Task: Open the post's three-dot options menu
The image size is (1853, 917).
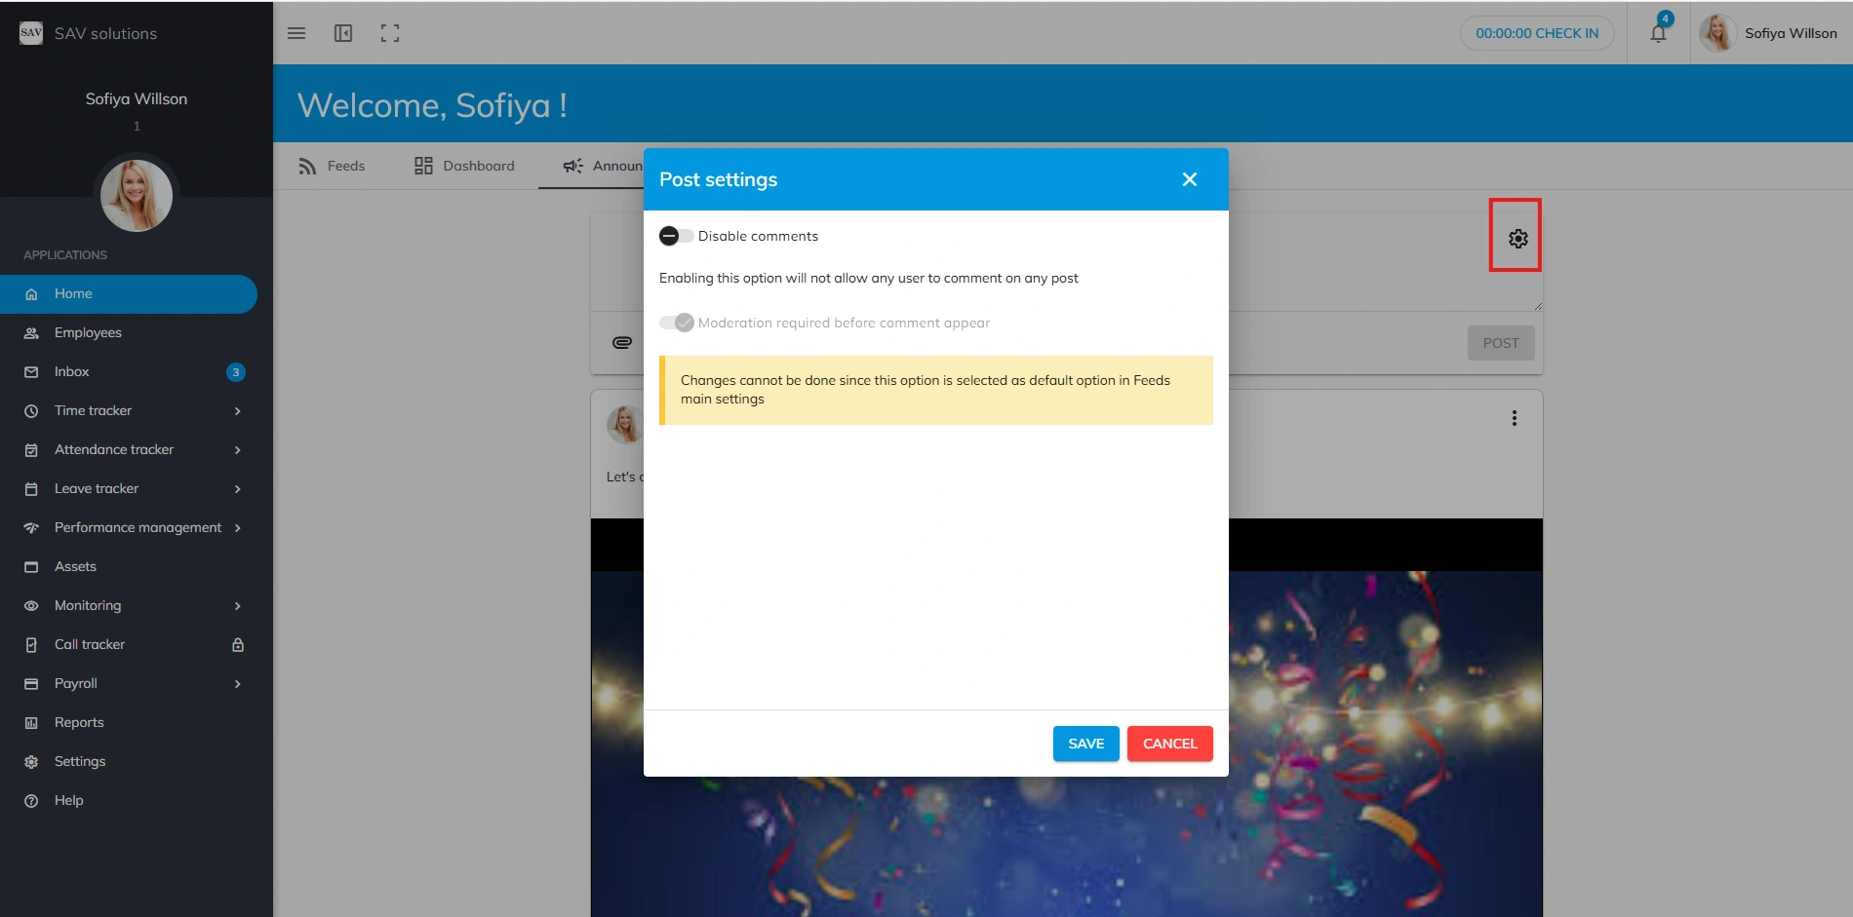Action: click(1514, 418)
